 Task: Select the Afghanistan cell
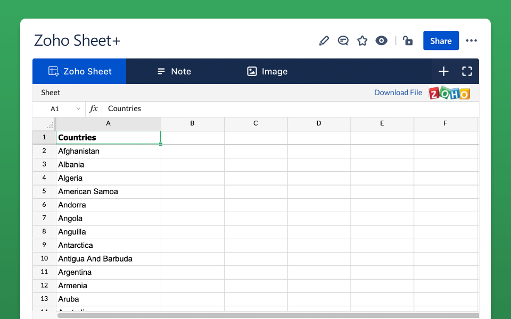[x=109, y=152]
